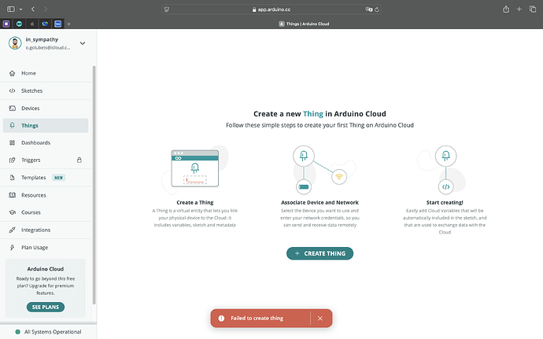Switch to the blue box pinned tab

tap(57, 24)
